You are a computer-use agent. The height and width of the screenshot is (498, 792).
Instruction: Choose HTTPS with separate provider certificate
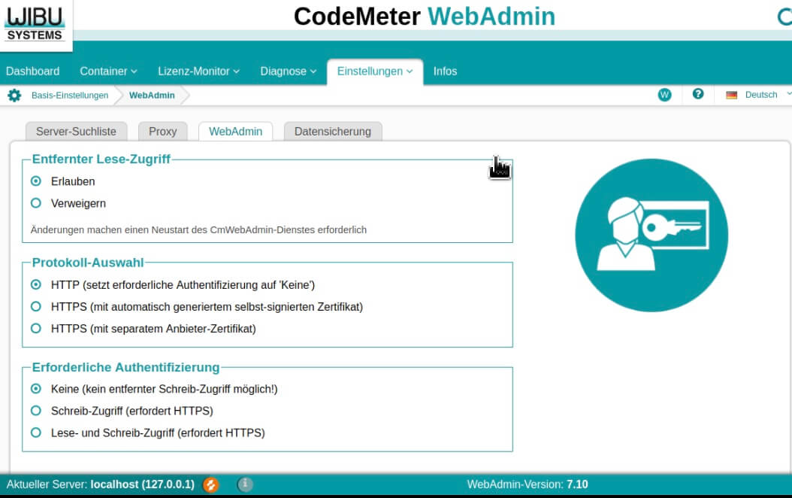pos(36,328)
